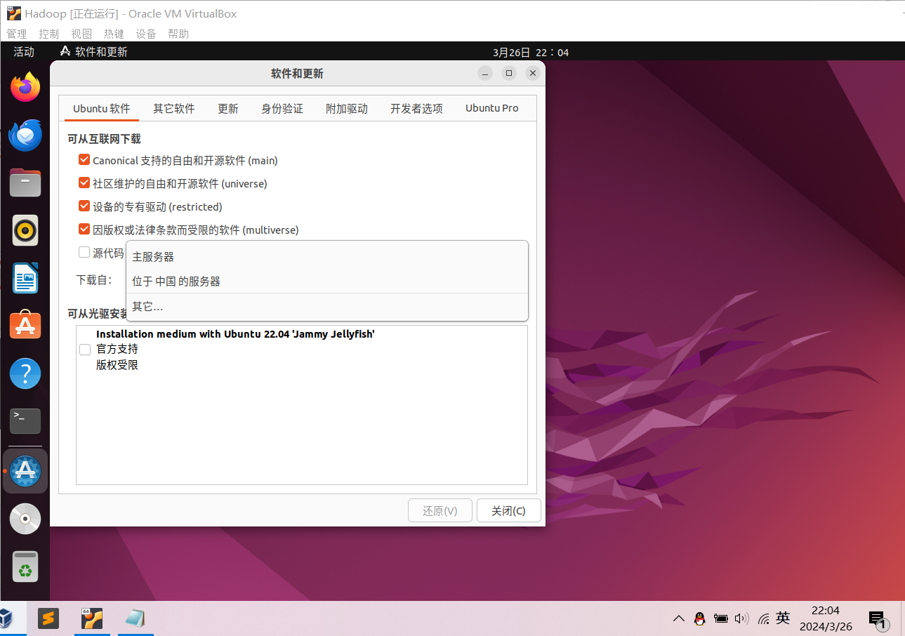Open Rhythmbox music player in dock
The height and width of the screenshot is (636, 905).
(25, 230)
